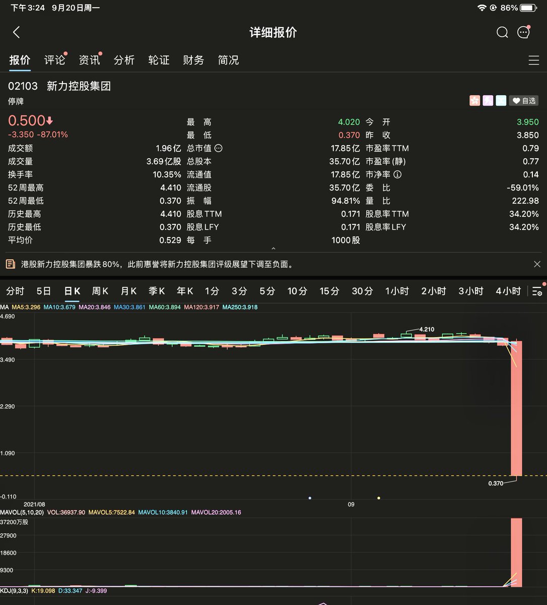Image resolution: width=547 pixels, height=605 pixels.
Task: Collapse the quote details chevron
Action: pyautogui.click(x=273, y=249)
